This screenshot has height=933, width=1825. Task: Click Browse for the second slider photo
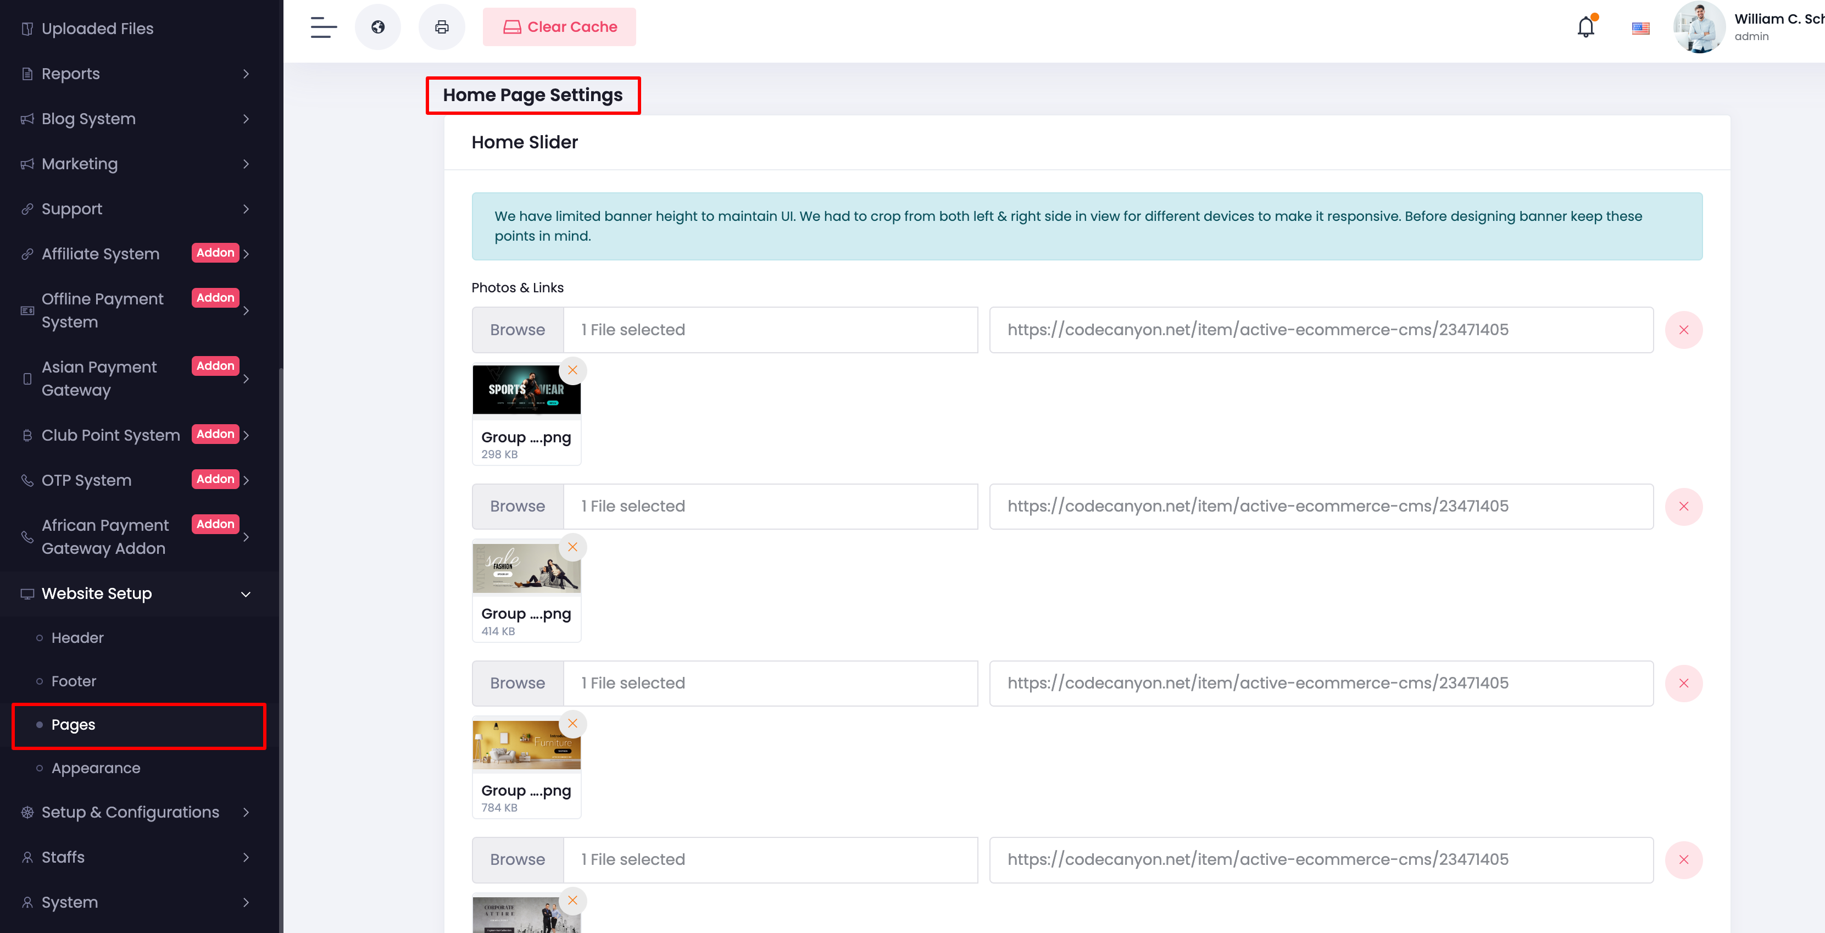coord(518,506)
